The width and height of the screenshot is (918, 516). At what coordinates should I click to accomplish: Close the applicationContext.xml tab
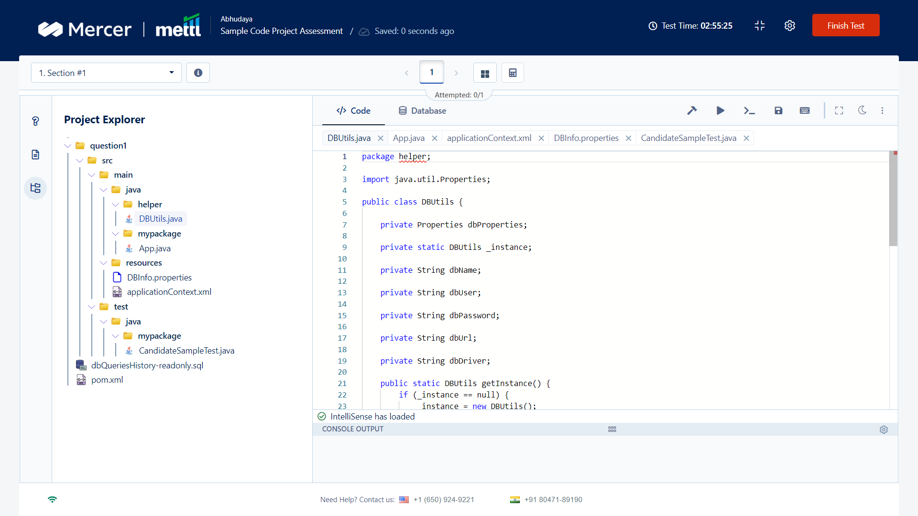point(541,138)
